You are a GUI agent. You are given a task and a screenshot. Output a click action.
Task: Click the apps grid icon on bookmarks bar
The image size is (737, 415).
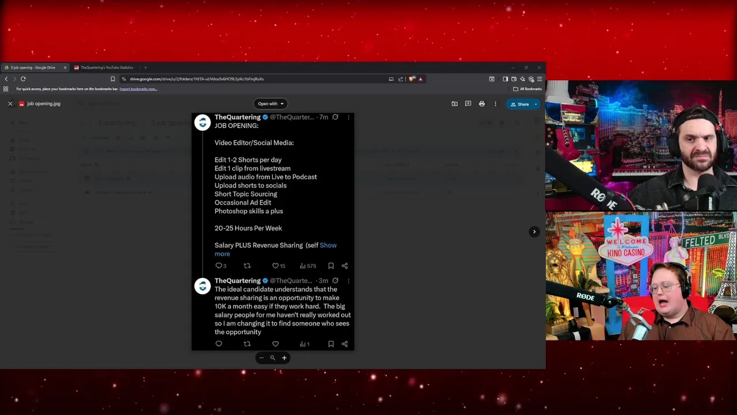pyautogui.click(x=6, y=89)
